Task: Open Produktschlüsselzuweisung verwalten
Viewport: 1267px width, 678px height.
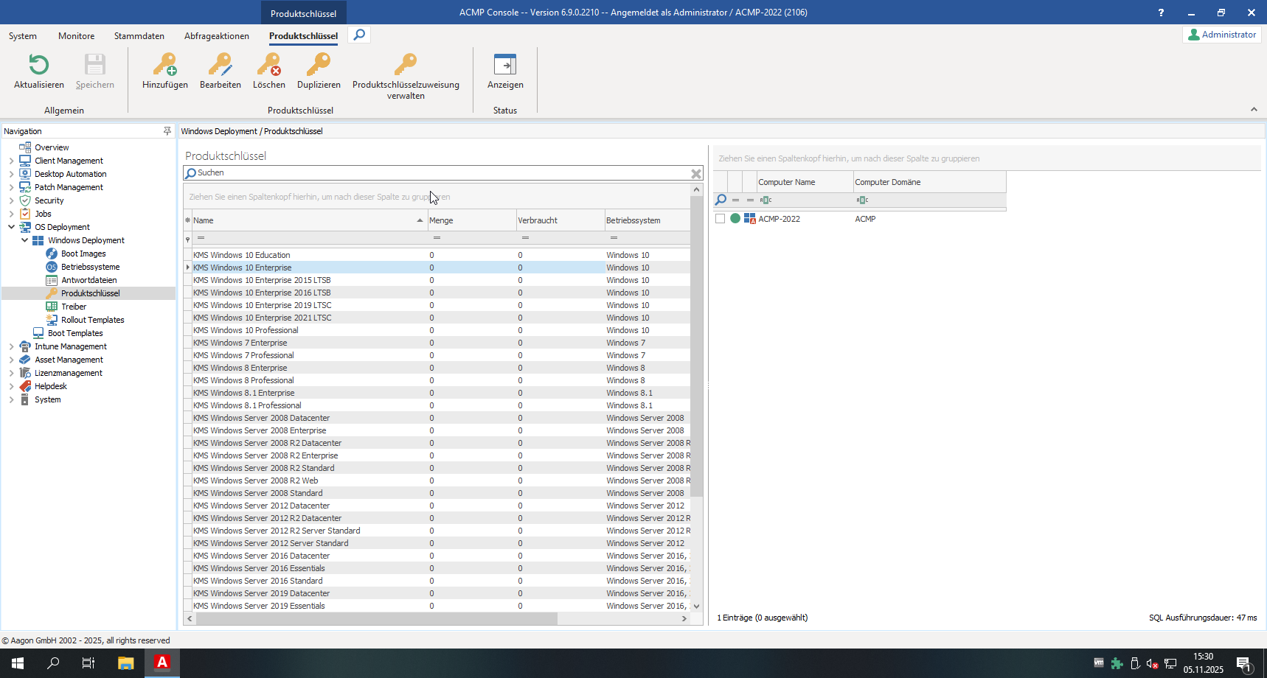Action: [x=405, y=66]
